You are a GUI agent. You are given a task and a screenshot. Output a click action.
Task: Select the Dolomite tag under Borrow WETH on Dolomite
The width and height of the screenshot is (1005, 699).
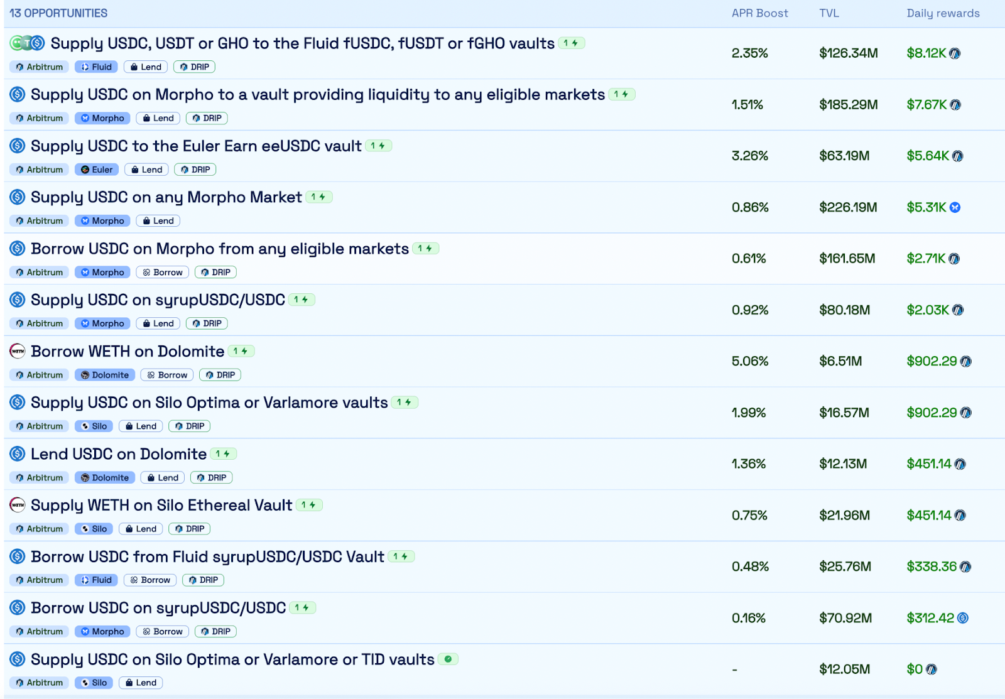(x=105, y=375)
